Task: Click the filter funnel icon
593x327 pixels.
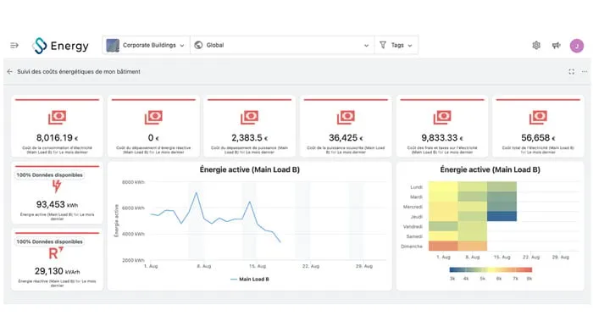Action: 383,45
